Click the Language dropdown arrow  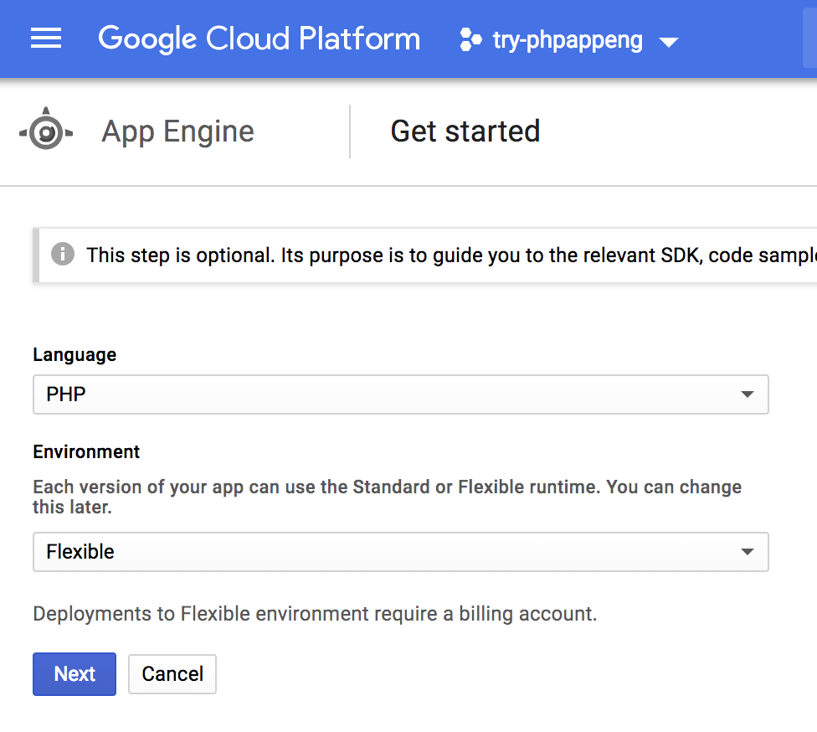click(x=748, y=394)
